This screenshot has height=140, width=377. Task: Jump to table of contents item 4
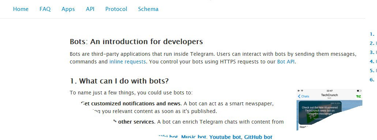click(373, 62)
